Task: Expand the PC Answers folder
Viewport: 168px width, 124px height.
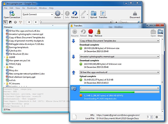Action: [4, 83]
